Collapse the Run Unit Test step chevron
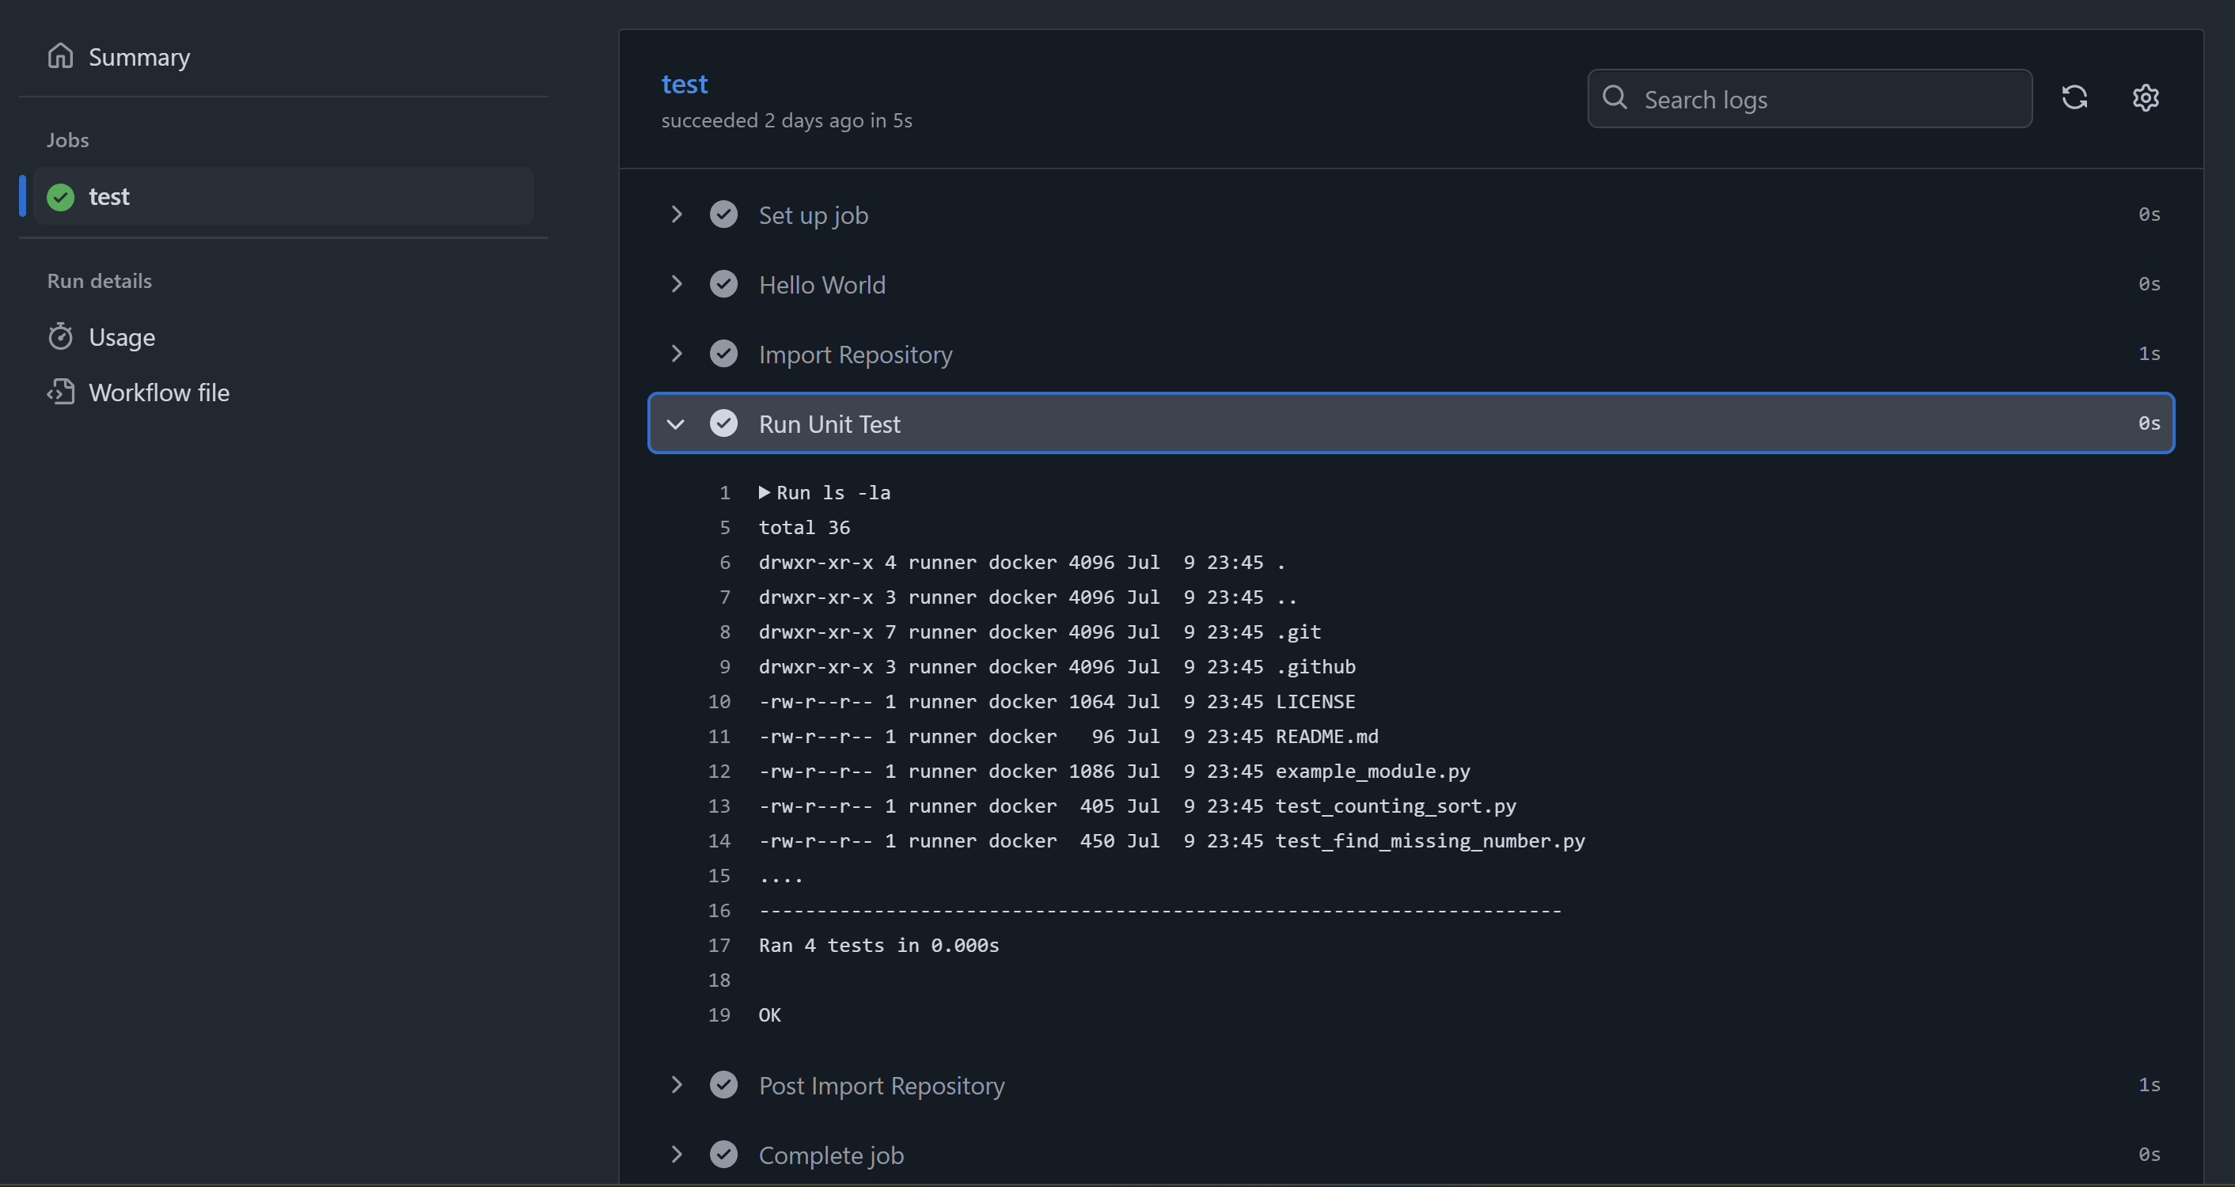This screenshot has height=1187, width=2235. tap(676, 424)
